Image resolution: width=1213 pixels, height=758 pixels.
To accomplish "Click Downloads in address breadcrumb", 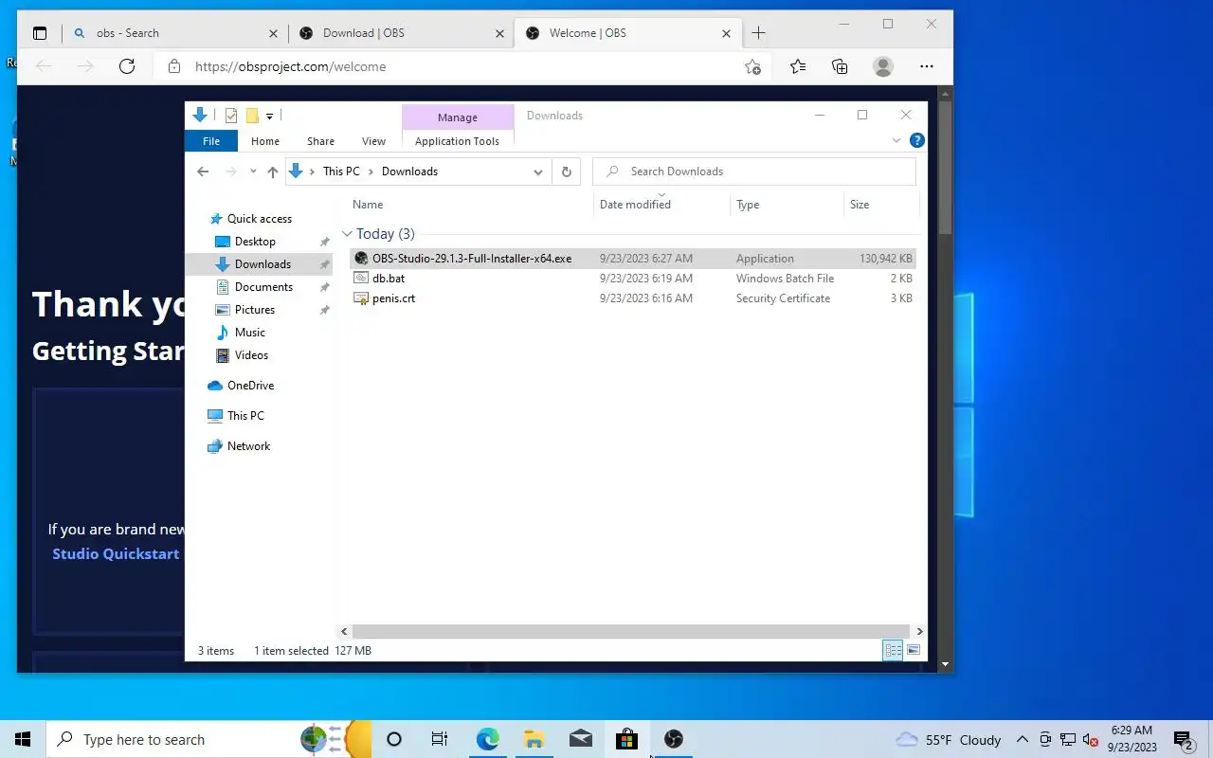I will click(409, 171).
